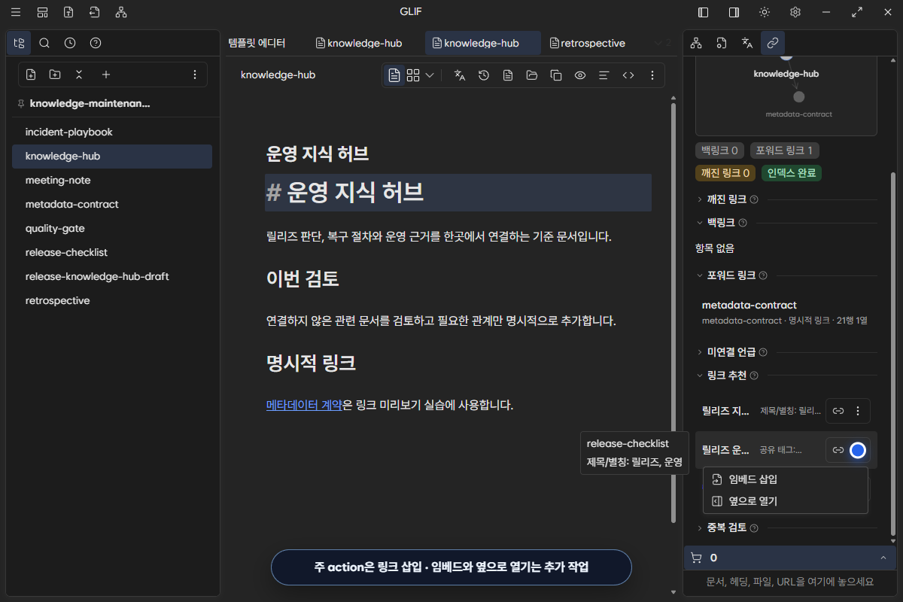Open the recent history clock tab
Screen dimensions: 903x602
(70, 43)
